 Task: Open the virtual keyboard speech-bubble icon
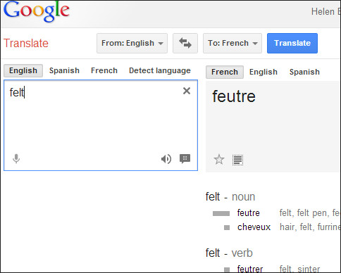coord(185,159)
